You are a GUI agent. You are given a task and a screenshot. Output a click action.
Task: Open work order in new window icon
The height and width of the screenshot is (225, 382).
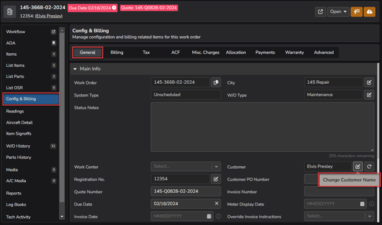click(x=320, y=12)
